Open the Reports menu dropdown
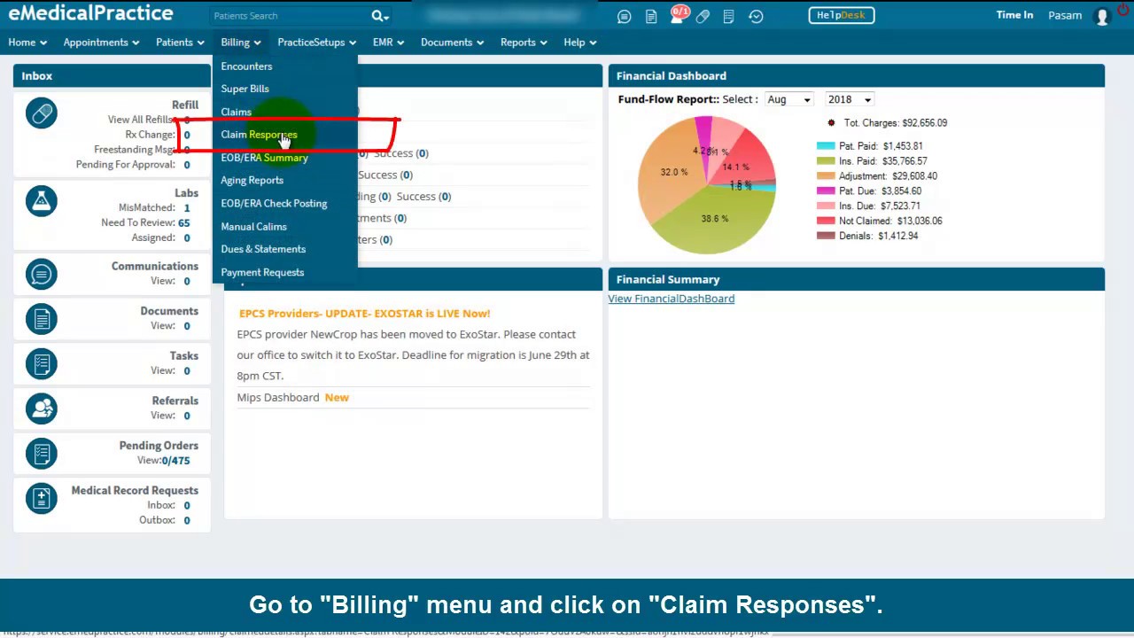This screenshot has width=1134, height=638. click(524, 43)
